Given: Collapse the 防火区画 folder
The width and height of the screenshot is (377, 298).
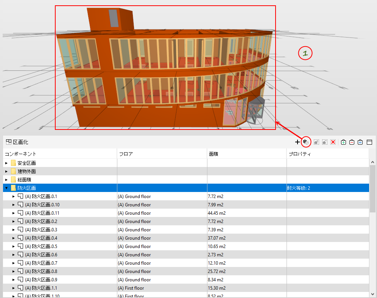Looking at the screenshot, I should (x=6, y=188).
